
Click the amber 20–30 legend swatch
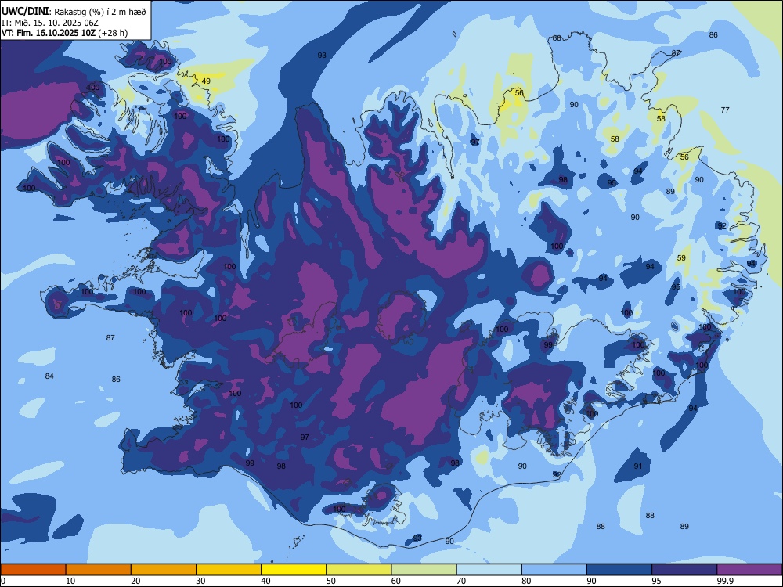click(164, 570)
